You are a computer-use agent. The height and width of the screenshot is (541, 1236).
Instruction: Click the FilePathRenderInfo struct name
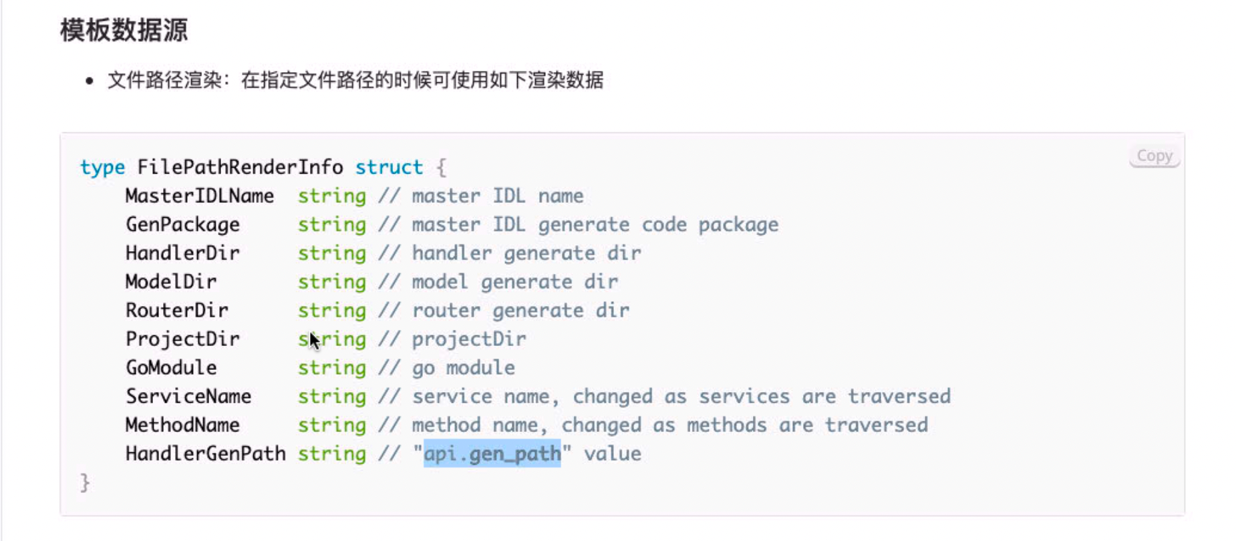241,167
